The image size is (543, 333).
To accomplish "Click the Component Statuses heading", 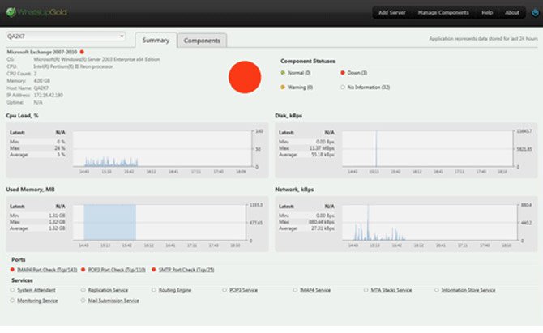I will [x=308, y=61].
